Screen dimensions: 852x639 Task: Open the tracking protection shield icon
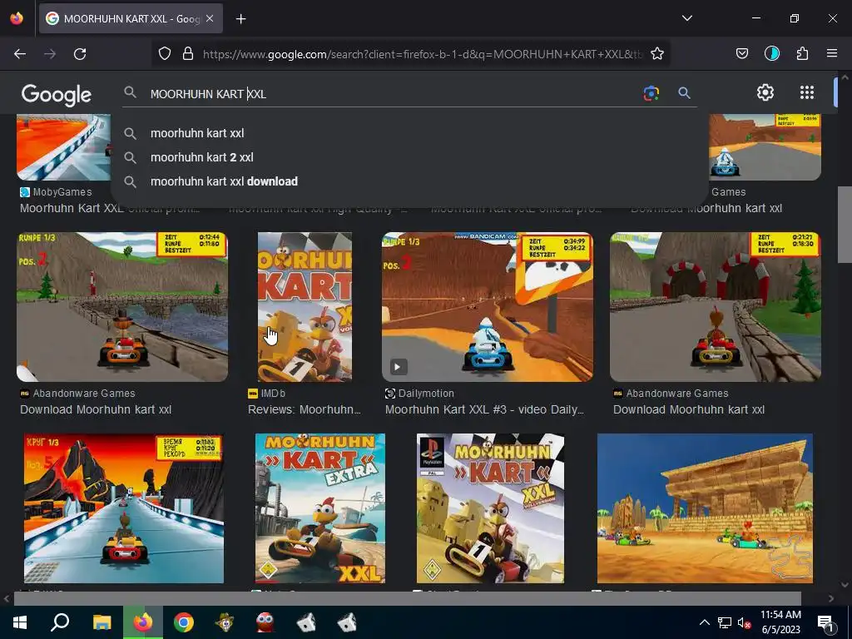(165, 54)
